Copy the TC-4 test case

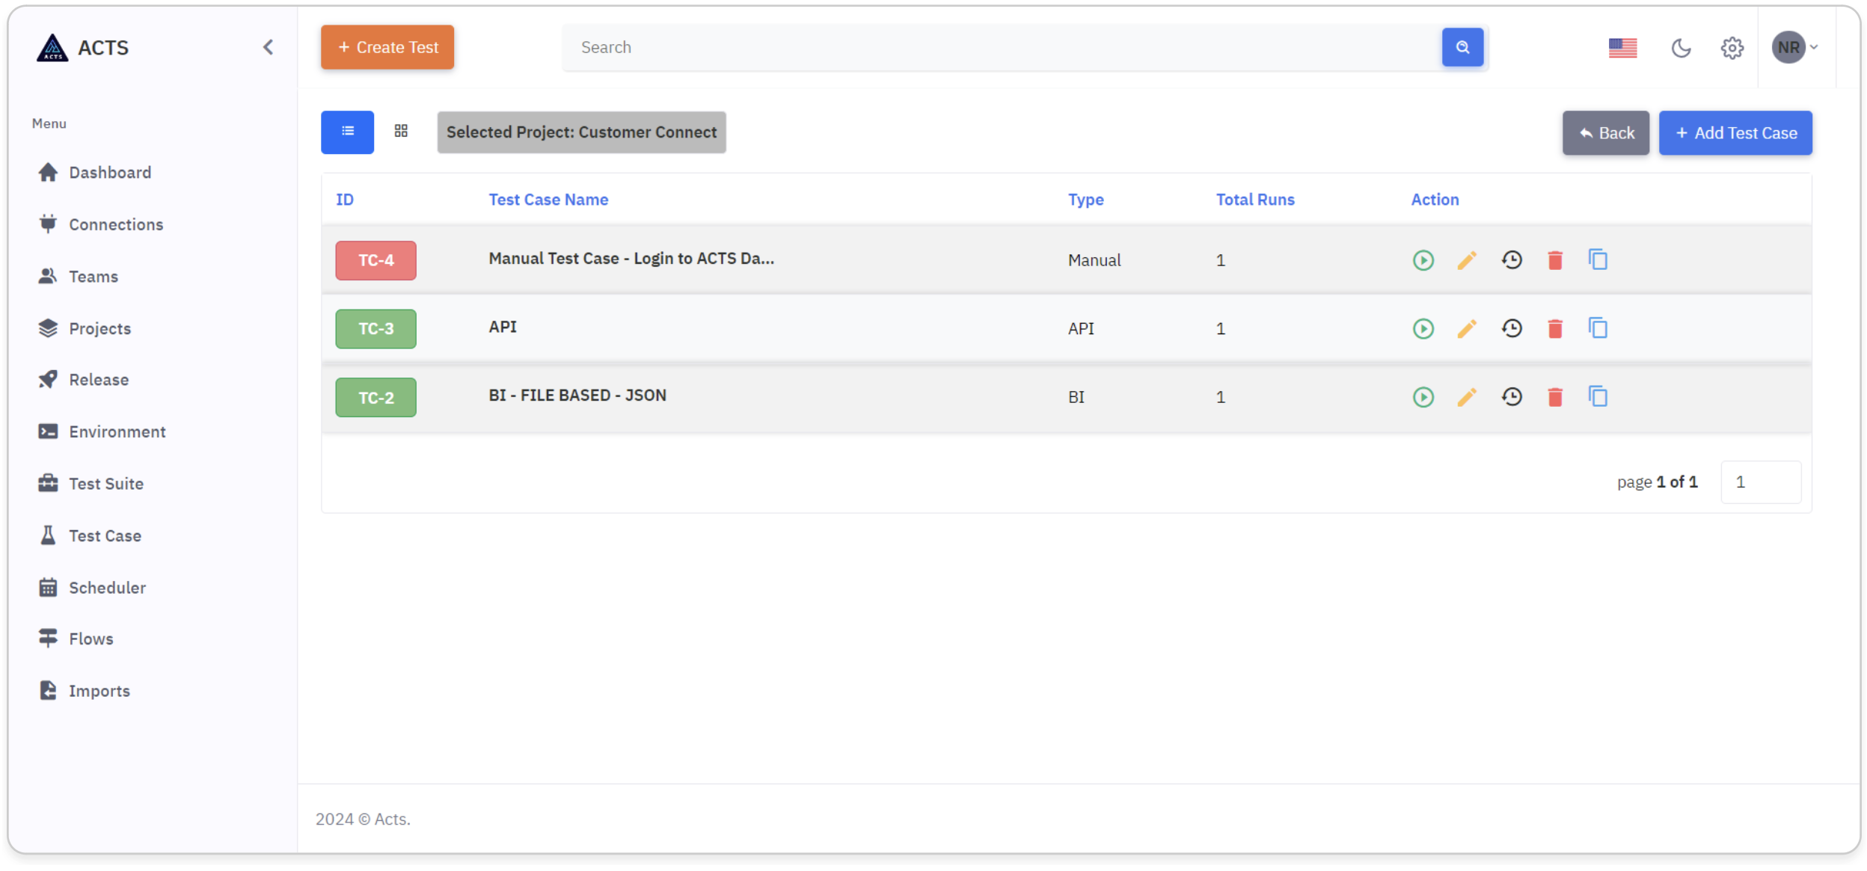click(x=1598, y=260)
